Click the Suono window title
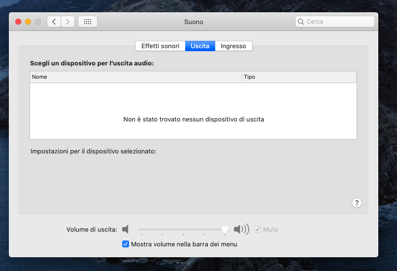This screenshot has width=397, height=271. [x=194, y=22]
